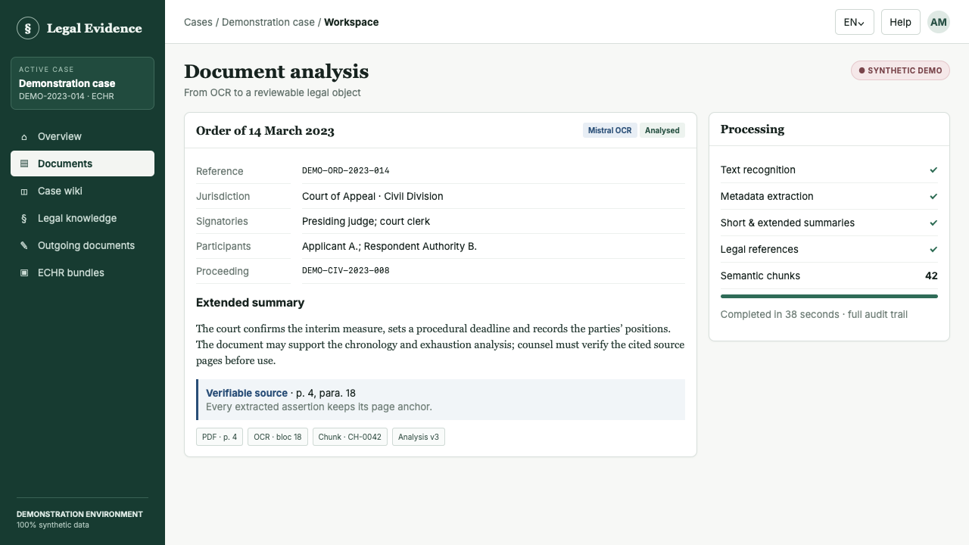969x545 pixels.
Task: Click the ECHR bundles icon
Action: [24, 273]
